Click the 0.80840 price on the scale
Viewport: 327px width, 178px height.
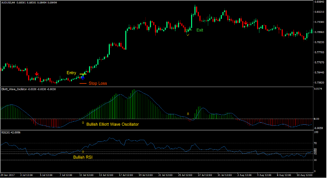(x=319, y=2)
